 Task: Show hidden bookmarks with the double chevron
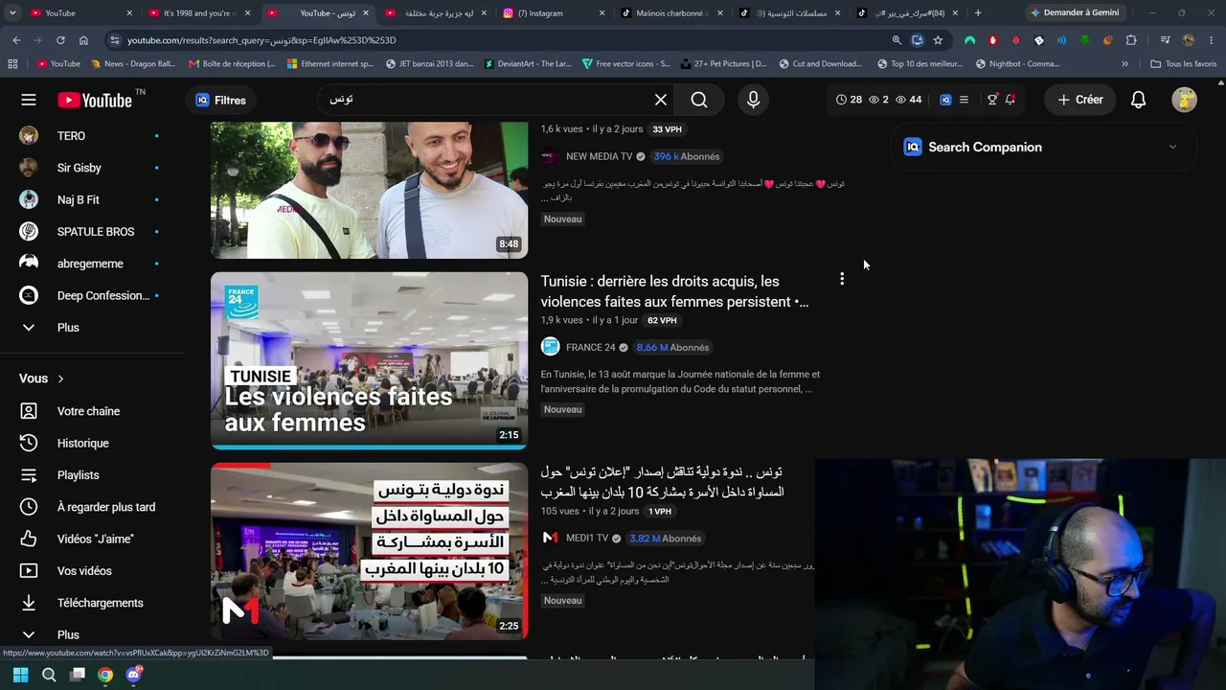pos(1124,64)
